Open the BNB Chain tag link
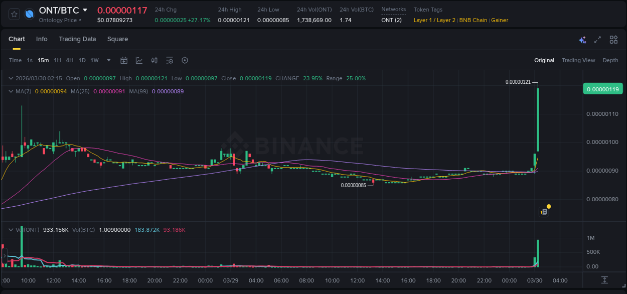The image size is (627, 294). 473,20
